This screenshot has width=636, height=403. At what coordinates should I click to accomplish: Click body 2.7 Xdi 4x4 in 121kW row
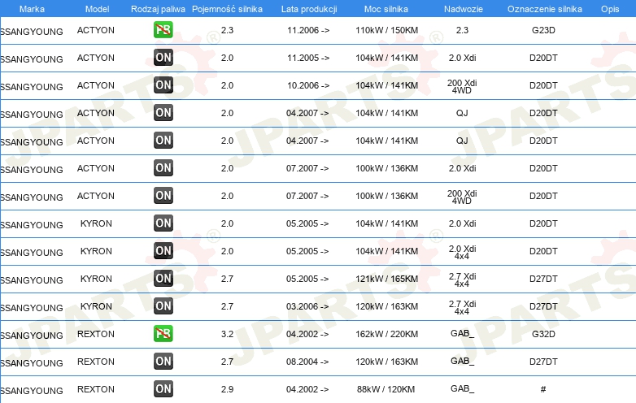coord(463,279)
